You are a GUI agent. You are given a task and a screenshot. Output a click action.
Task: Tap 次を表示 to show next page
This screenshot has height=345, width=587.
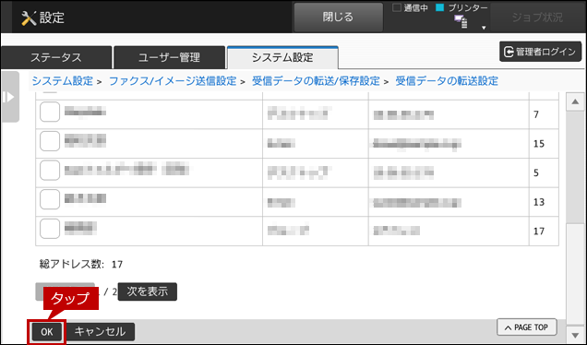(x=148, y=291)
